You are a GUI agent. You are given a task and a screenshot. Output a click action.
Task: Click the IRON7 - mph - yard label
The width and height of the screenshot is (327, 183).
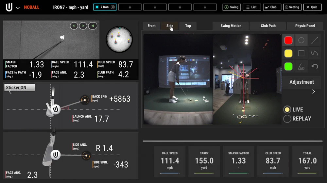tap(71, 7)
